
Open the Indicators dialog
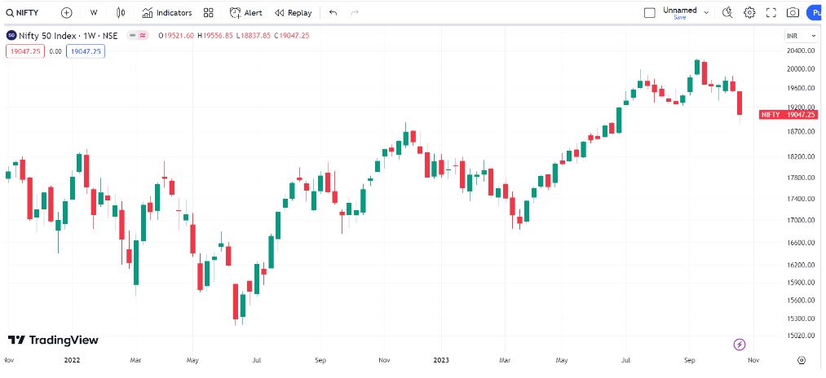click(167, 13)
